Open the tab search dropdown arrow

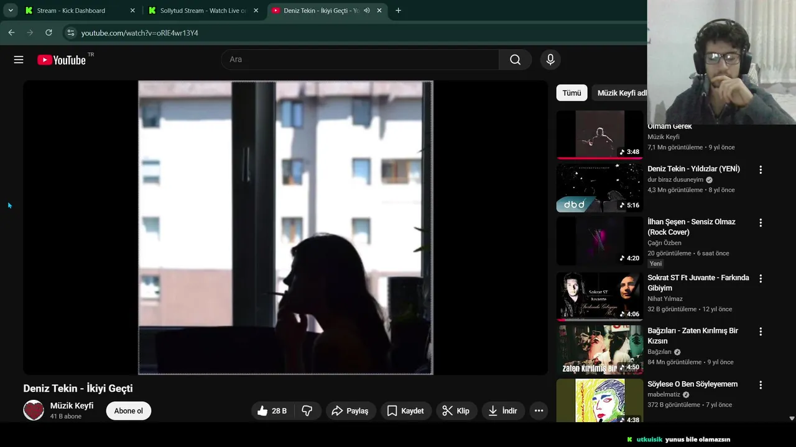[x=11, y=11]
